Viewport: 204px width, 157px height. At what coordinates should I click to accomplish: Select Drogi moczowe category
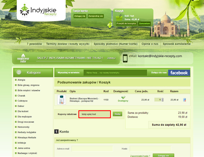point(26,122)
